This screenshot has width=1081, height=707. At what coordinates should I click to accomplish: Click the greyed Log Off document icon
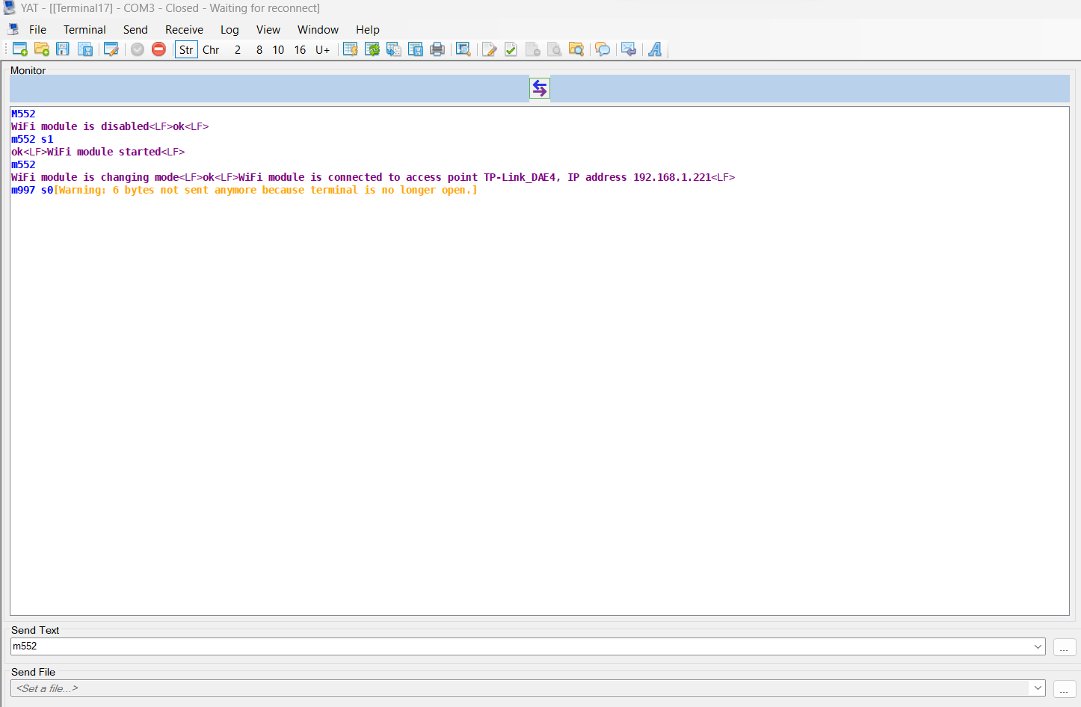click(x=533, y=49)
